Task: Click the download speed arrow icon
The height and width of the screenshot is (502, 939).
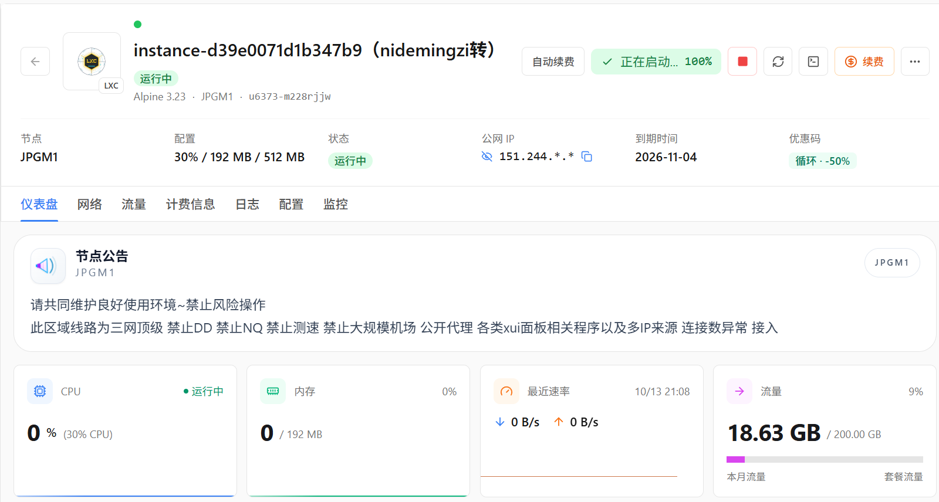Action: (x=500, y=422)
